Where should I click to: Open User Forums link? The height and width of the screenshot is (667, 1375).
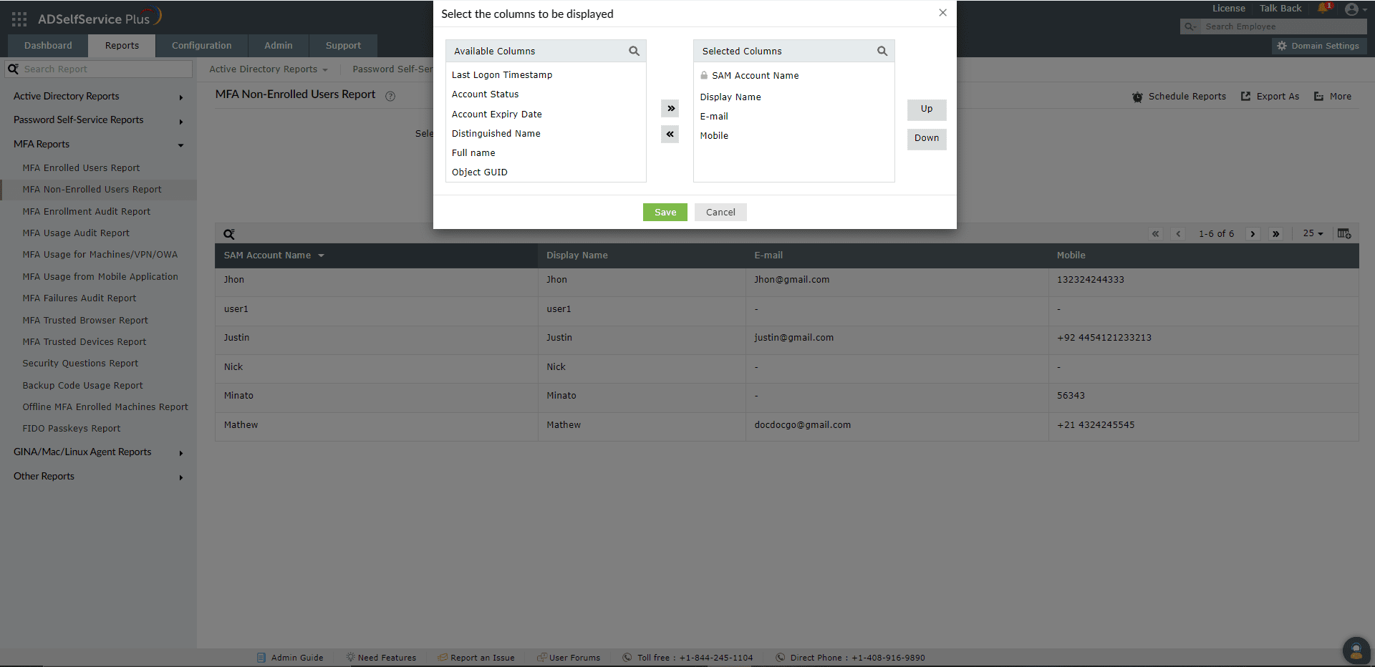click(x=569, y=658)
